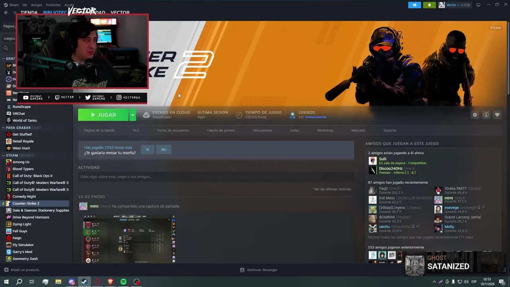
Task: Open the announcements megaphone icon
Action: pos(414,5)
